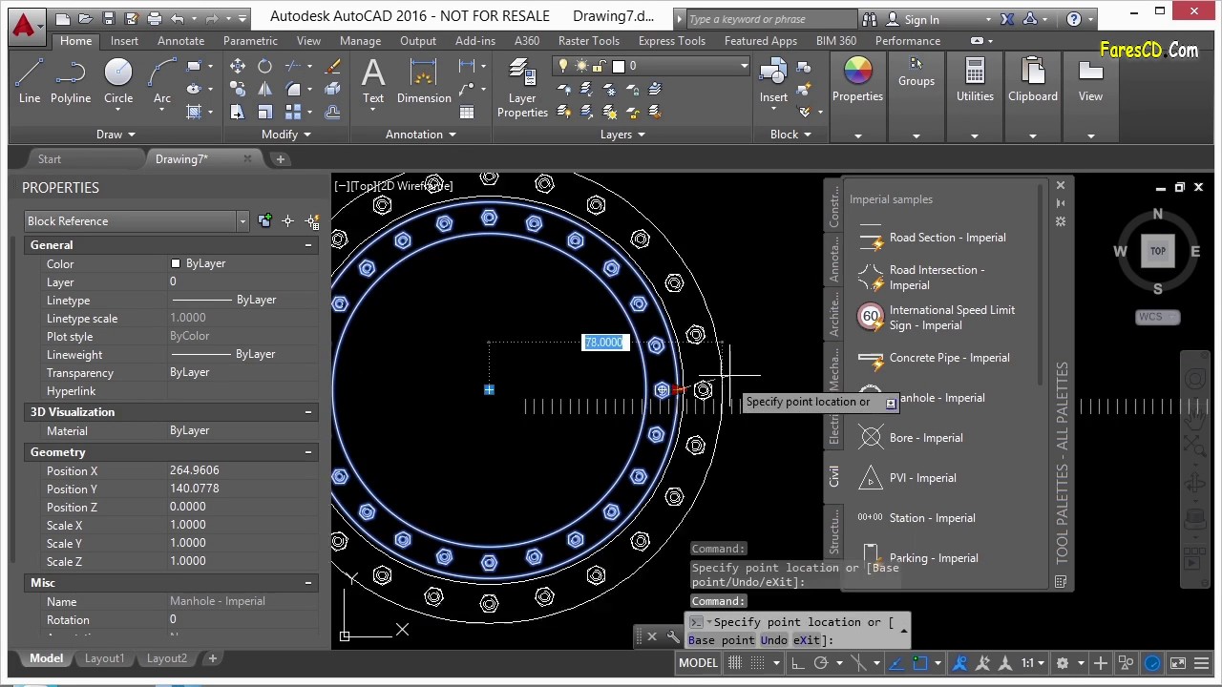
Task: Click the Move tool in Modify panel
Action: click(x=238, y=66)
